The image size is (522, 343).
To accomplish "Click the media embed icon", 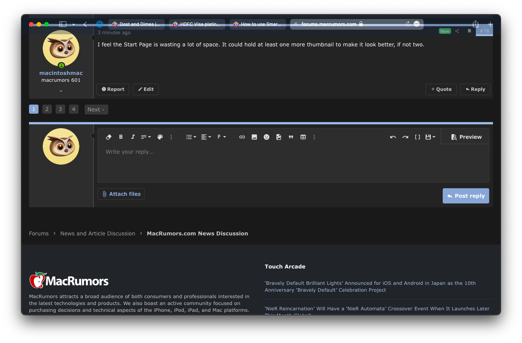I will [279, 137].
